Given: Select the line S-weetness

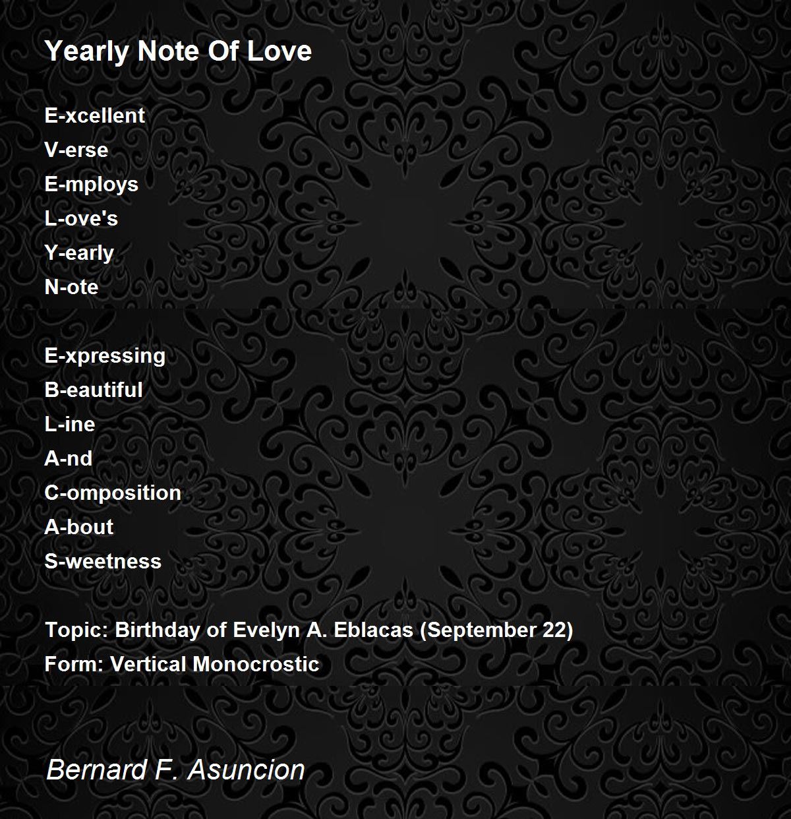Looking at the screenshot, I should [x=103, y=561].
